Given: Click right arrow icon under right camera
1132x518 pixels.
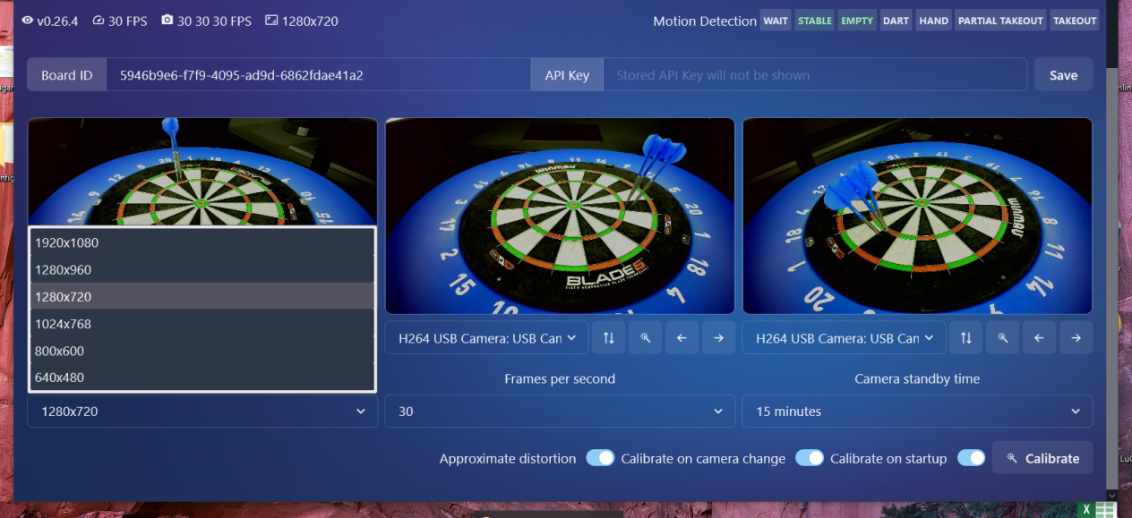Looking at the screenshot, I should [1076, 338].
